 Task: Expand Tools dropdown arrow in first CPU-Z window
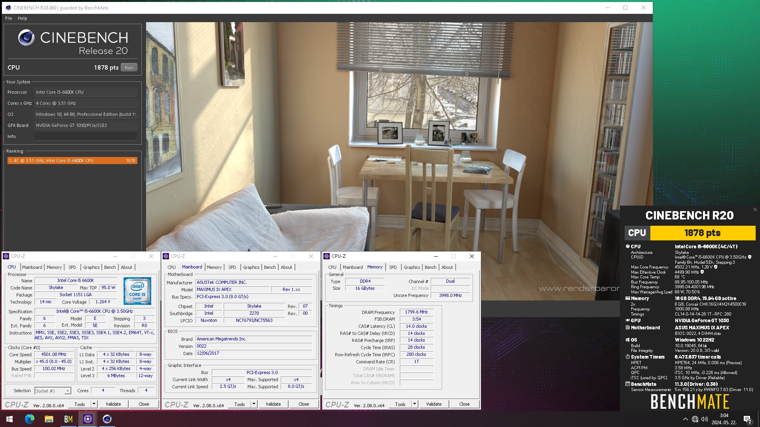click(x=94, y=404)
